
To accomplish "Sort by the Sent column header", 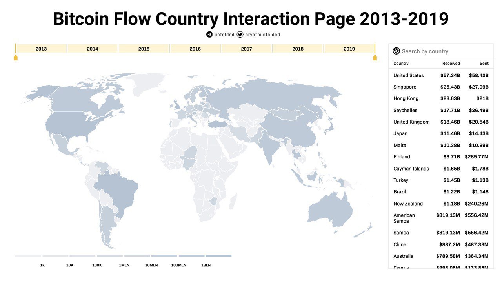I will (x=484, y=63).
